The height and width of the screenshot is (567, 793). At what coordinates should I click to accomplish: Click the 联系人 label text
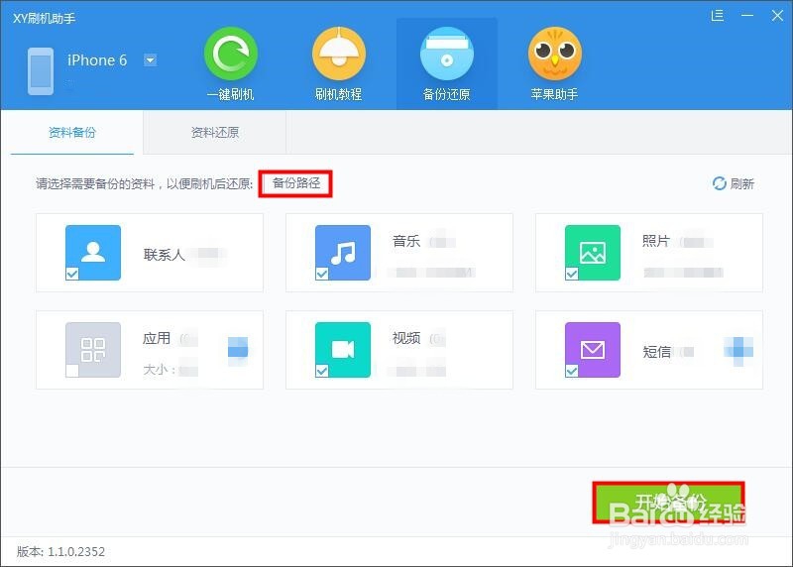coord(164,255)
